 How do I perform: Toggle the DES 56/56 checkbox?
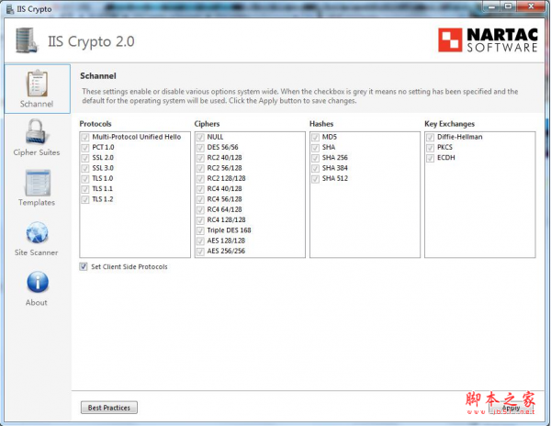pos(200,148)
